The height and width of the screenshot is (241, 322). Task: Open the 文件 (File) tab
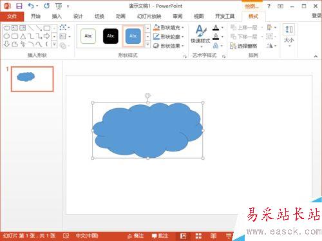[12, 16]
